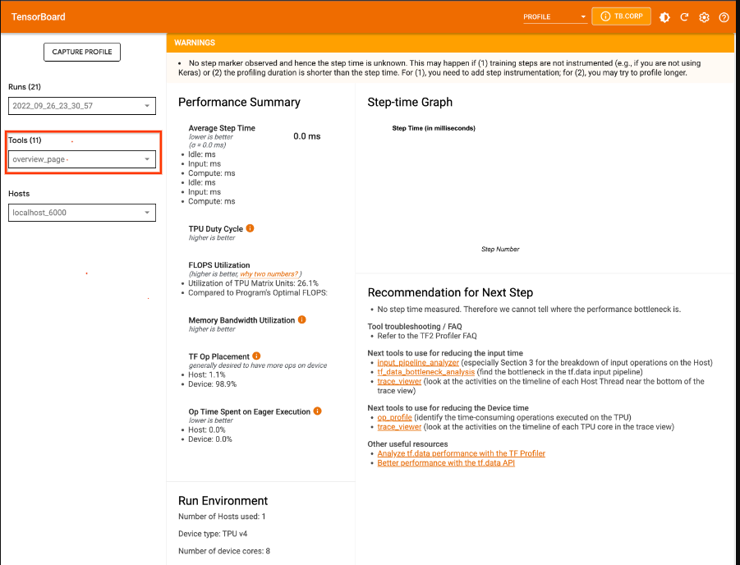Click the TPU Duty Cycle info icon
The image size is (740, 565).
250,228
